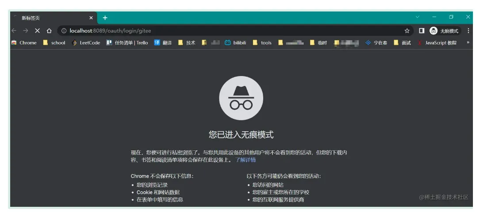The width and height of the screenshot is (480, 213).
Task: Open a new tab with plus
Action: tap(105, 18)
